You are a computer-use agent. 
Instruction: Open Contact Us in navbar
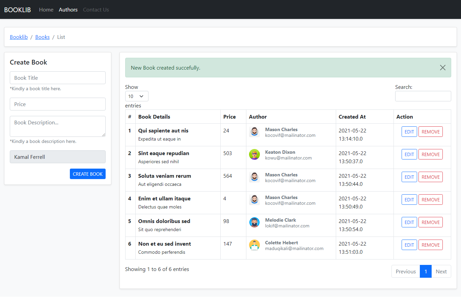tap(96, 10)
